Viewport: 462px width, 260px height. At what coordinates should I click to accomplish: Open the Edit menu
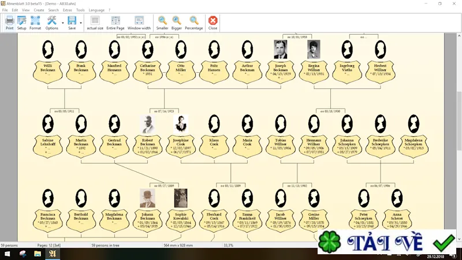(x=15, y=10)
